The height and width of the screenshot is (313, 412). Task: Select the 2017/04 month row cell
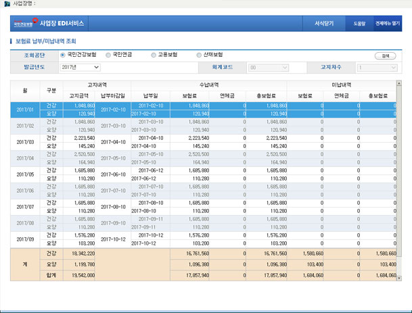(x=25, y=158)
